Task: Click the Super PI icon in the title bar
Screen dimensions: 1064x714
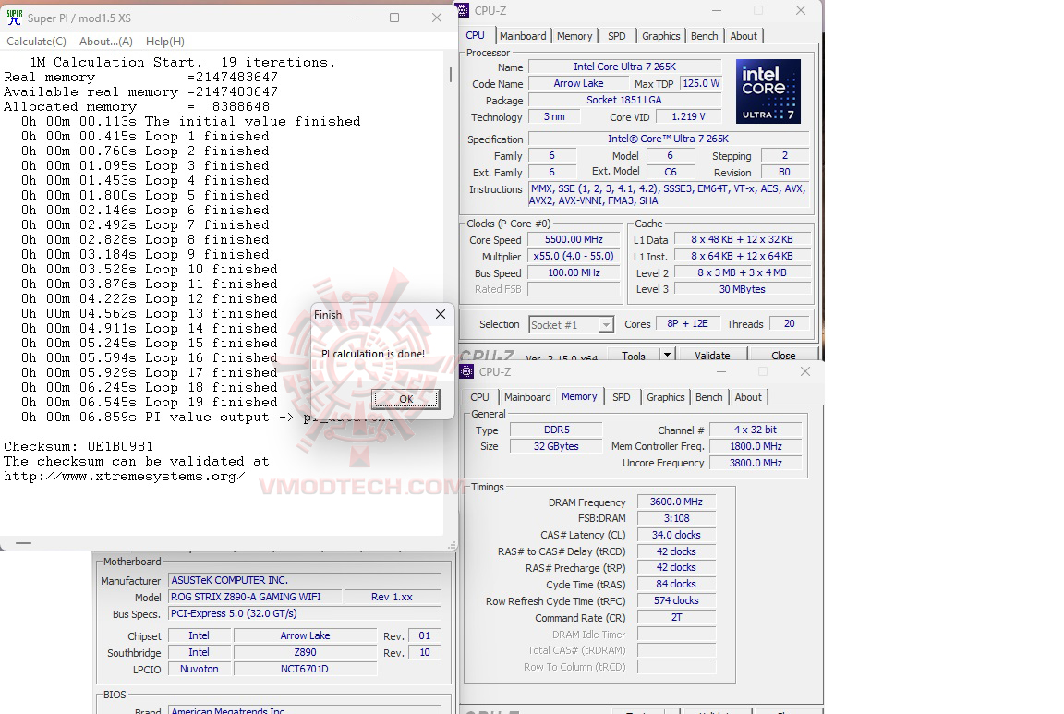Action: point(13,17)
